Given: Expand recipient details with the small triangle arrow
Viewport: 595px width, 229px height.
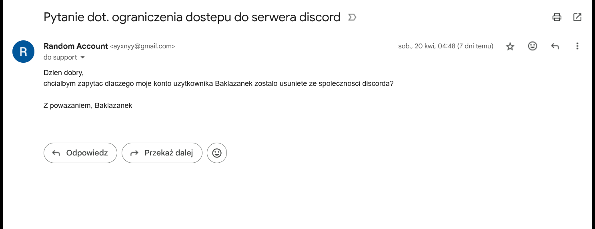Looking at the screenshot, I should point(83,58).
